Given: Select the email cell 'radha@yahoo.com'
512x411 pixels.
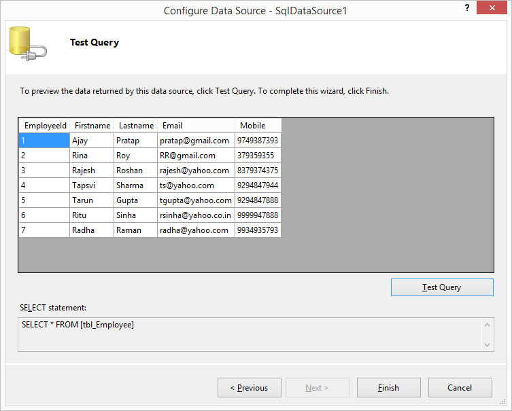Looking at the screenshot, I should click(196, 230).
